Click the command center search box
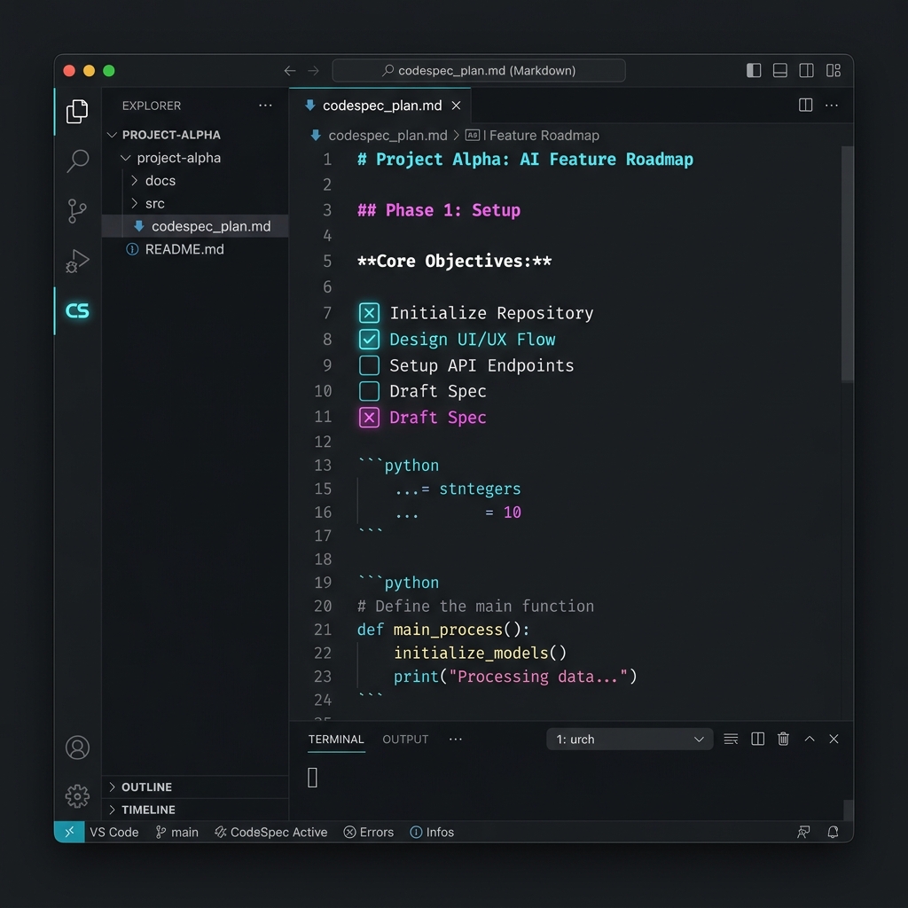This screenshot has height=908, width=908. 479,71
